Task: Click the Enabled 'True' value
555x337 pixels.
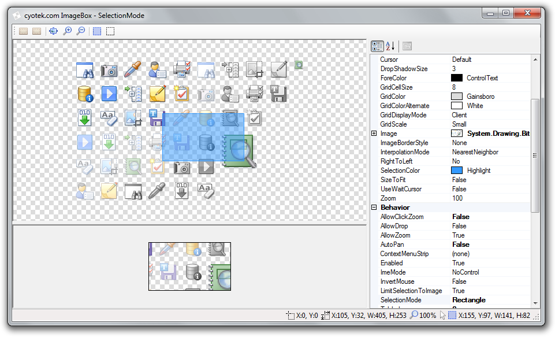Action: tap(458, 263)
